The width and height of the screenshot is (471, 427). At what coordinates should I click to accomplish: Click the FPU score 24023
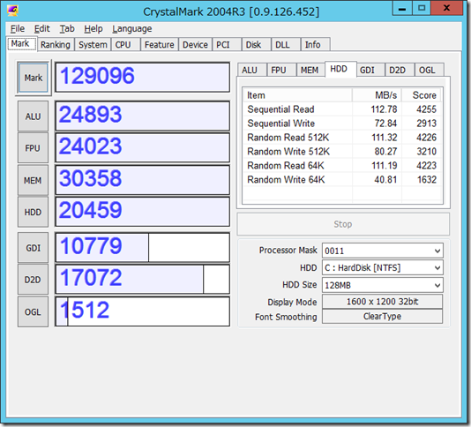[142, 148]
